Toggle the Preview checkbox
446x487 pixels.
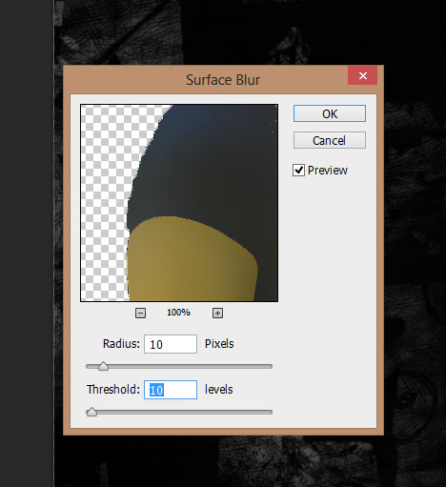pyautogui.click(x=298, y=171)
